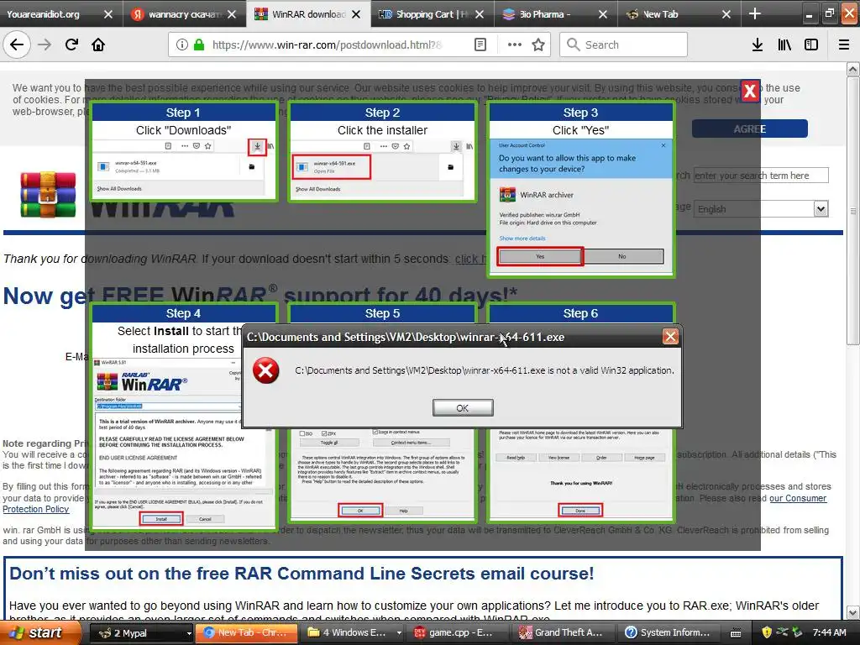Open the 2 Mypal taskbar group
This screenshot has width=860, height=645.
coord(141,633)
